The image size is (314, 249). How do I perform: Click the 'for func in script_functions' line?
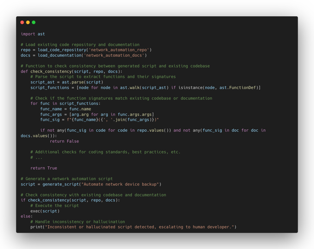[x=65, y=104]
